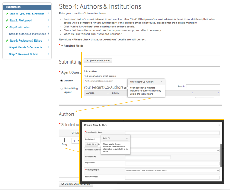Click the green checkmark beside Step 2
The height and width of the screenshot is (190, 230).
click(7, 20)
